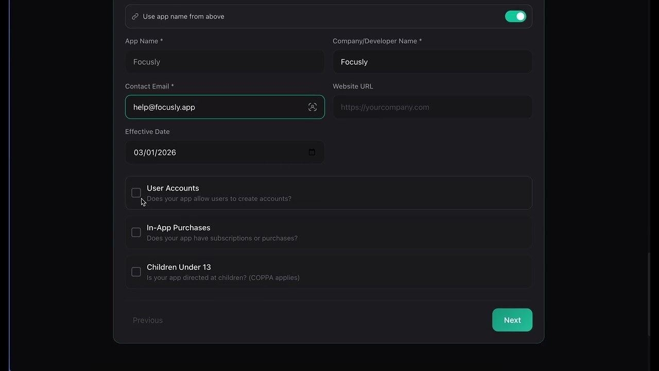This screenshot has height=371, width=659.
Task: Click the Next button
Action: pyautogui.click(x=512, y=320)
